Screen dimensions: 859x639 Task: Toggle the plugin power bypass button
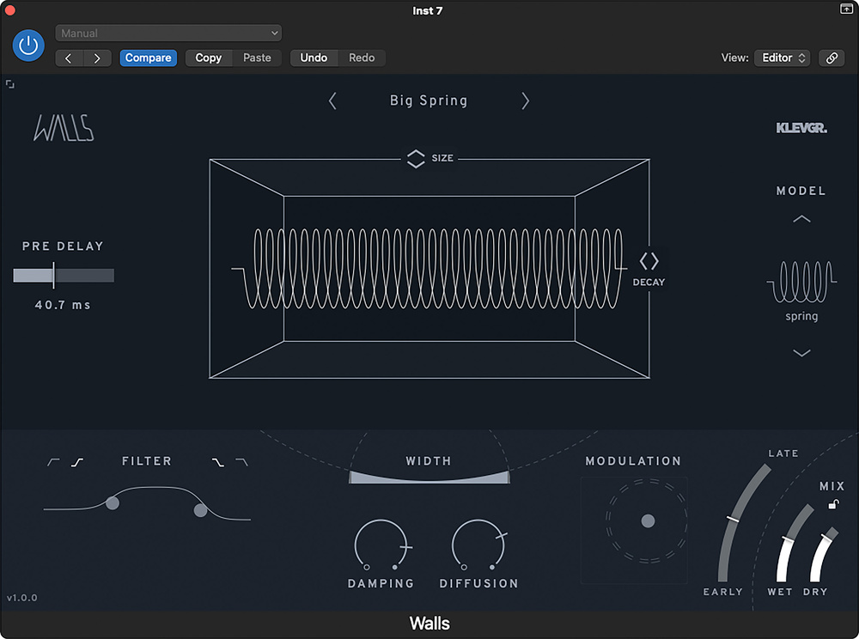coord(28,46)
